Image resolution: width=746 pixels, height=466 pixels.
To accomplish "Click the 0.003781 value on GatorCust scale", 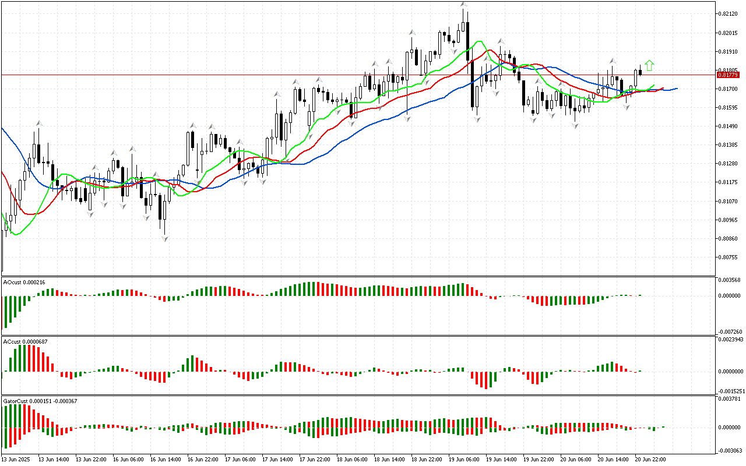I will (730, 399).
